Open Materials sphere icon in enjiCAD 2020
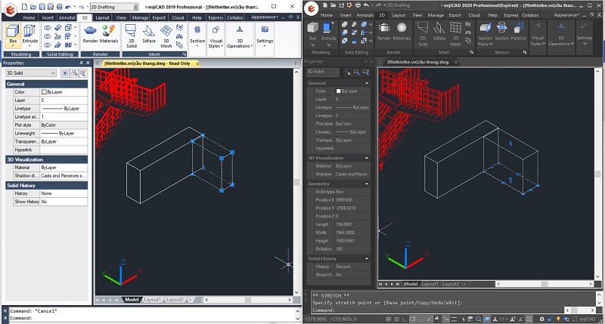605x324 pixels. (402, 28)
